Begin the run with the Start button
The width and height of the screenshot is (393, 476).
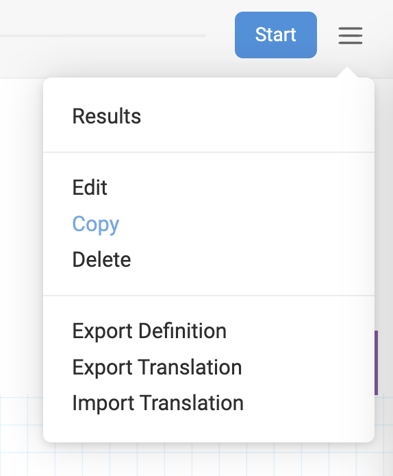click(276, 35)
